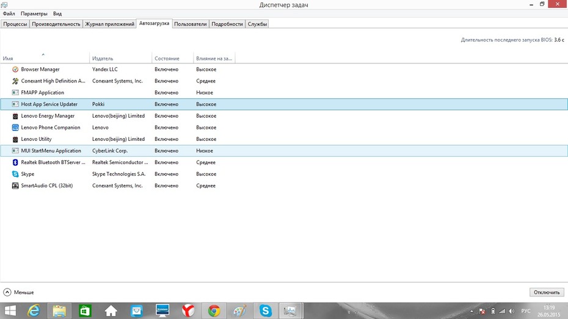Open the Вид menu
Image resolution: width=568 pixels, height=319 pixels.
(57, 13)
